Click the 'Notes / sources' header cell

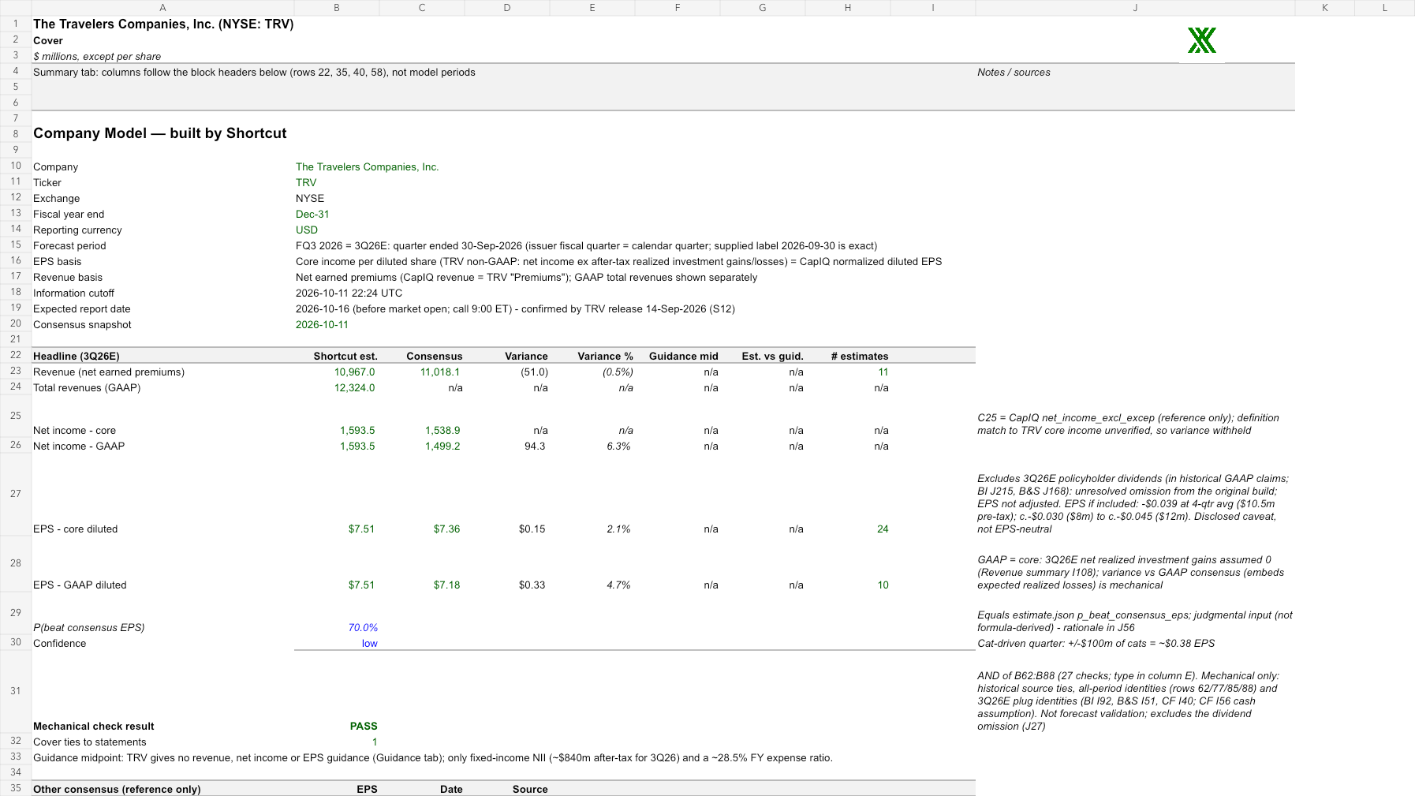tap(1014, 72)
